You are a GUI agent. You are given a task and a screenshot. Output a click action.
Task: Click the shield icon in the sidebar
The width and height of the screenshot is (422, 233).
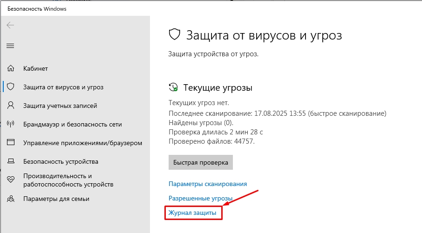coord(11,87)
